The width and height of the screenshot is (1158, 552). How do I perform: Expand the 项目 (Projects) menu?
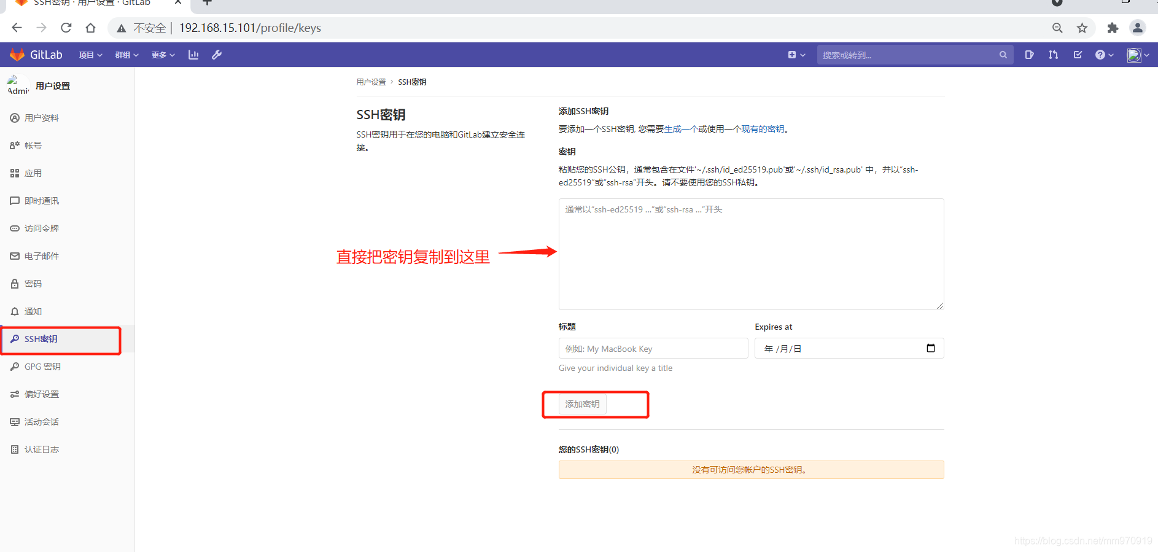point(90,55)
